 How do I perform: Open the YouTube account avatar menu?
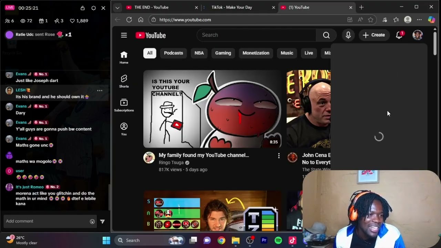[418, 35]
